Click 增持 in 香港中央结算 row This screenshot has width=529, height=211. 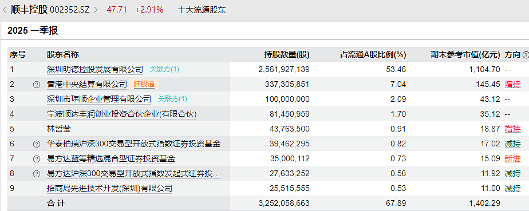point(512,84)
